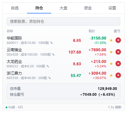The image size is (127, 113).
Task: Click the 600011 · 成本10.00 · 1000股 detail line
Action: [28, 43]
